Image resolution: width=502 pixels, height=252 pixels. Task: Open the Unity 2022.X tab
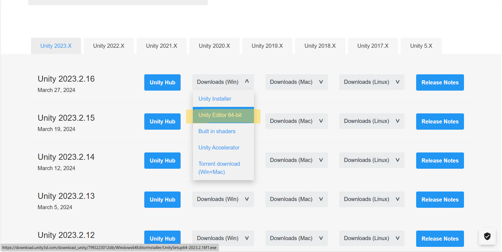click(109, 46)
